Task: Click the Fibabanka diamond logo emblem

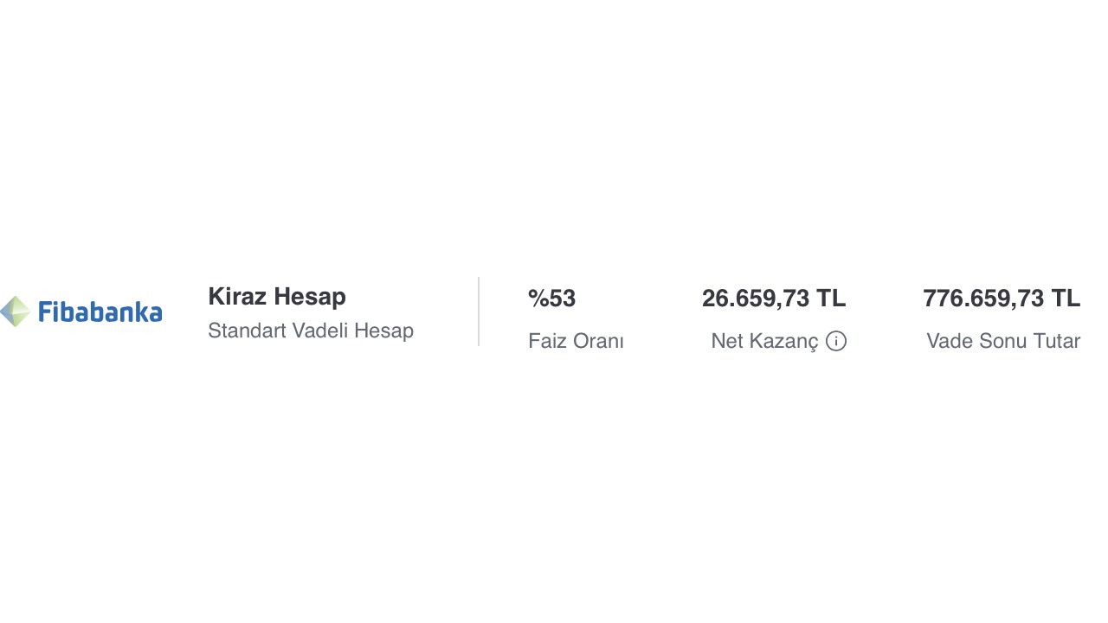Action: coord(15,311)
